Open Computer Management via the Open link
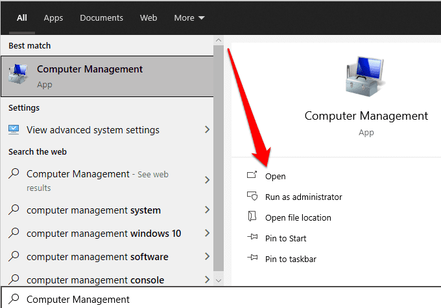This screenshot has height=308, width=441. (x=276, y=176)
